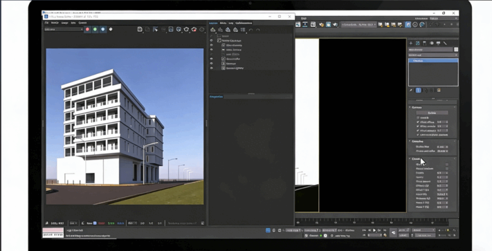Click pin stack icon below modifier stack
492x251 pixels.
411,91
